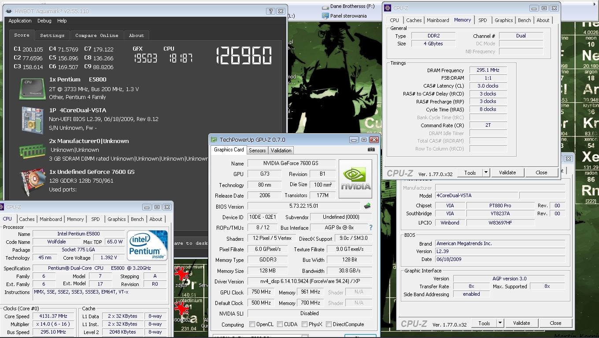The image size is (599, 338).
Task: Click the GPU-Z BIOS Version field 5.73.22.15.01
Action: click(304, 206)
